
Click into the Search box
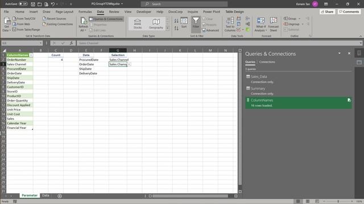(184, 4)
